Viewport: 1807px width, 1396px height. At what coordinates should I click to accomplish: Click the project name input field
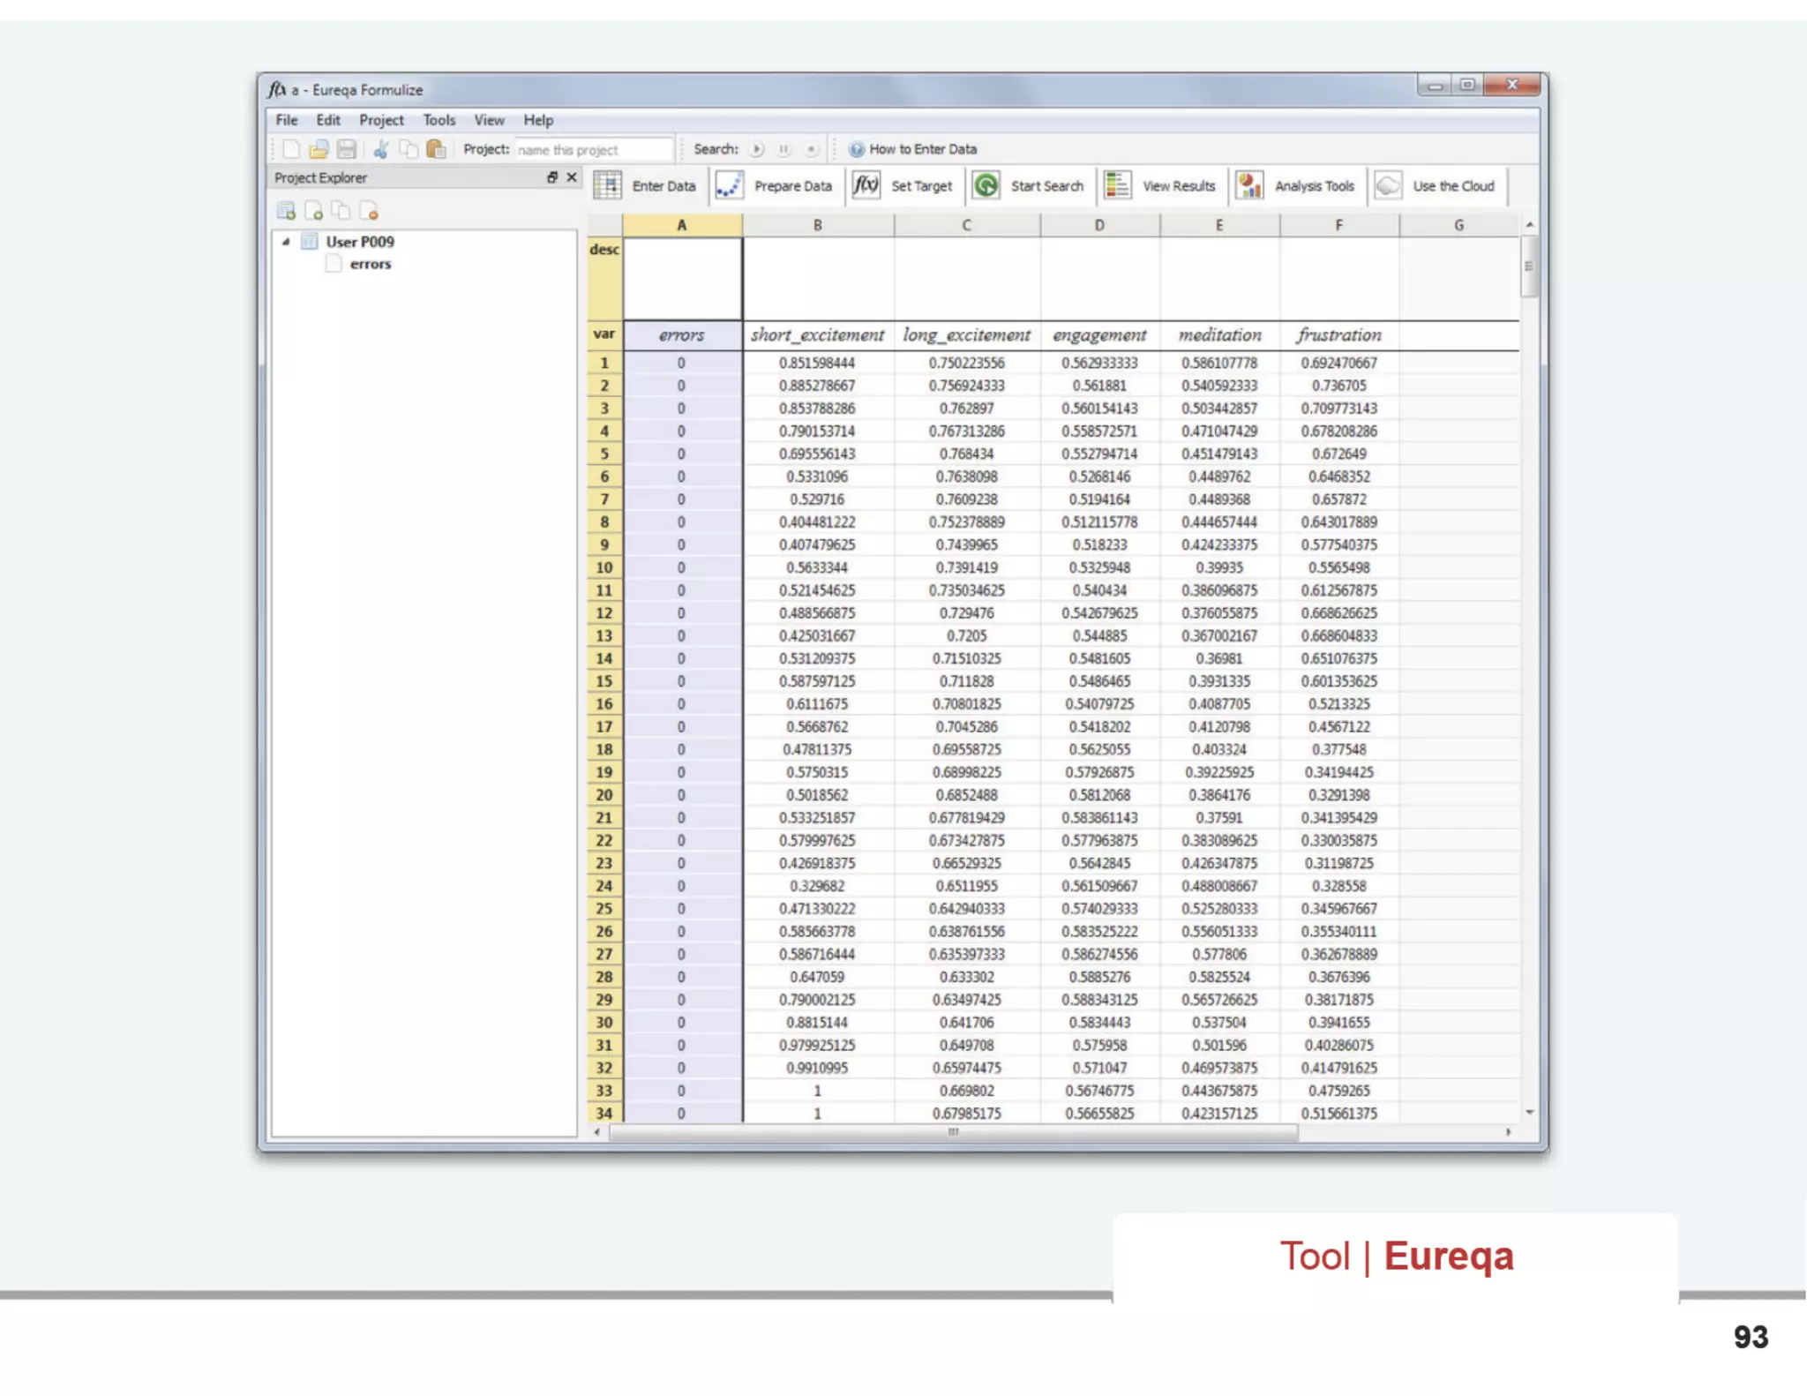[x=594, y=149]
